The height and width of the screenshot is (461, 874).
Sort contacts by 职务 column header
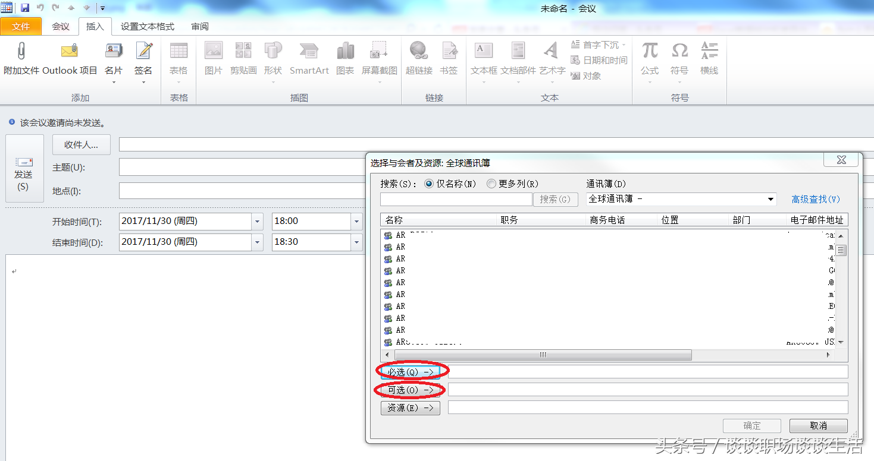click(541, 220)
